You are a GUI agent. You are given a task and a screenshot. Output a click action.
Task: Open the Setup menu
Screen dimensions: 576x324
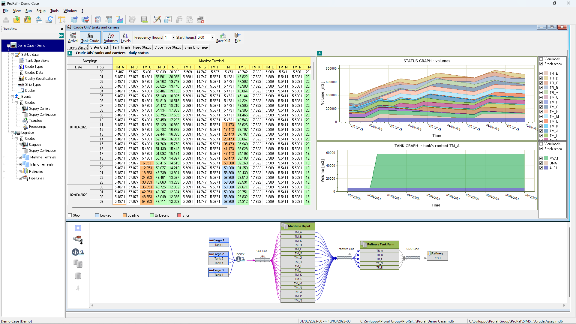41,11
